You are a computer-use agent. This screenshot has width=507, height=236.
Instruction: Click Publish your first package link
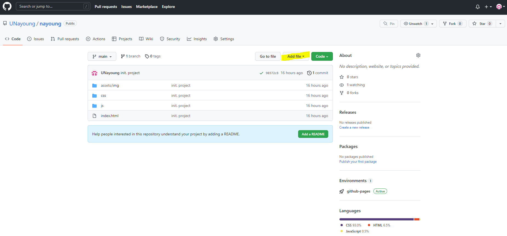point(358,162)
